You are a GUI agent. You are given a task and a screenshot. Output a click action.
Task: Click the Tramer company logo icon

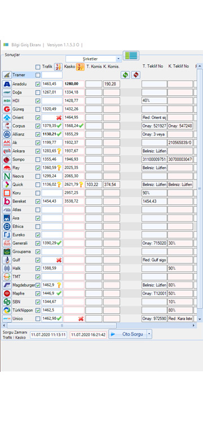(x=7, y=75)
